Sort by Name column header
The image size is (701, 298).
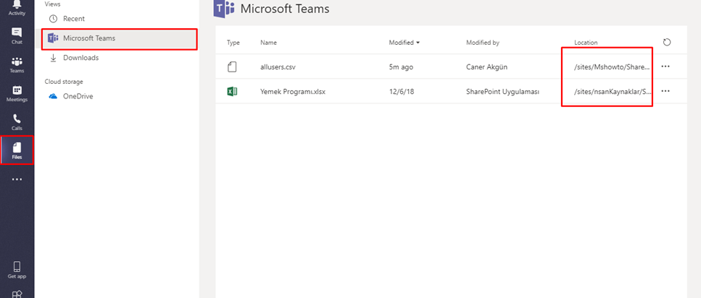[268, 43]
